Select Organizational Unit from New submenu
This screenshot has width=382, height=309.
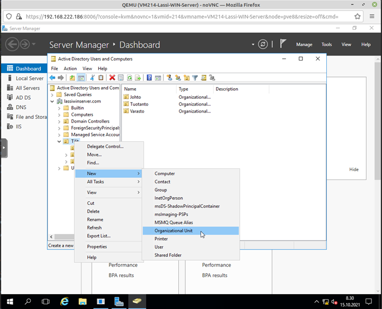click(x=191, y=231)
